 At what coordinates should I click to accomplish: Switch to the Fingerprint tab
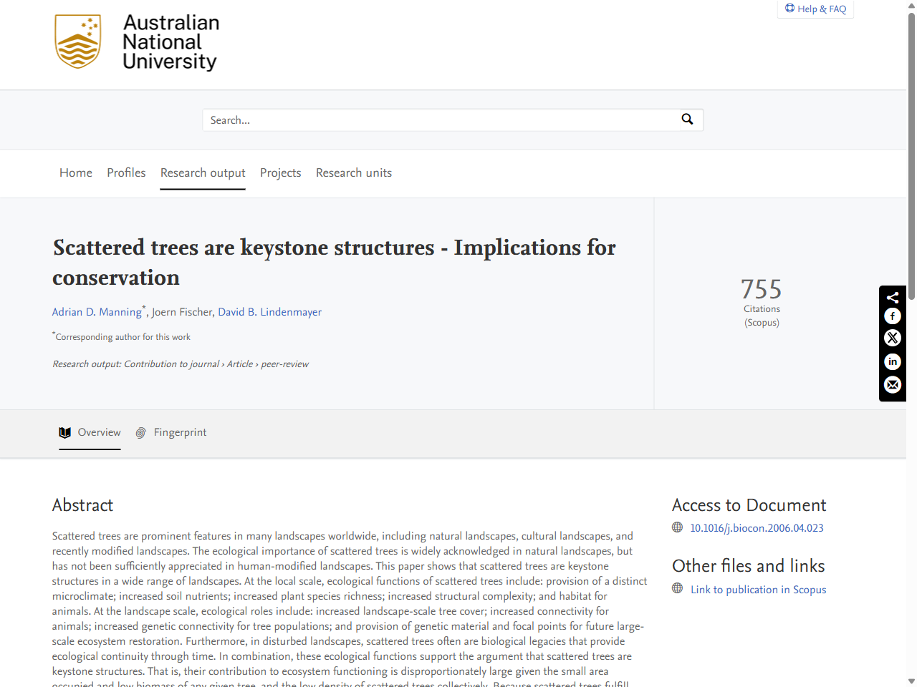pyautogui.click(x=180, y=432)
